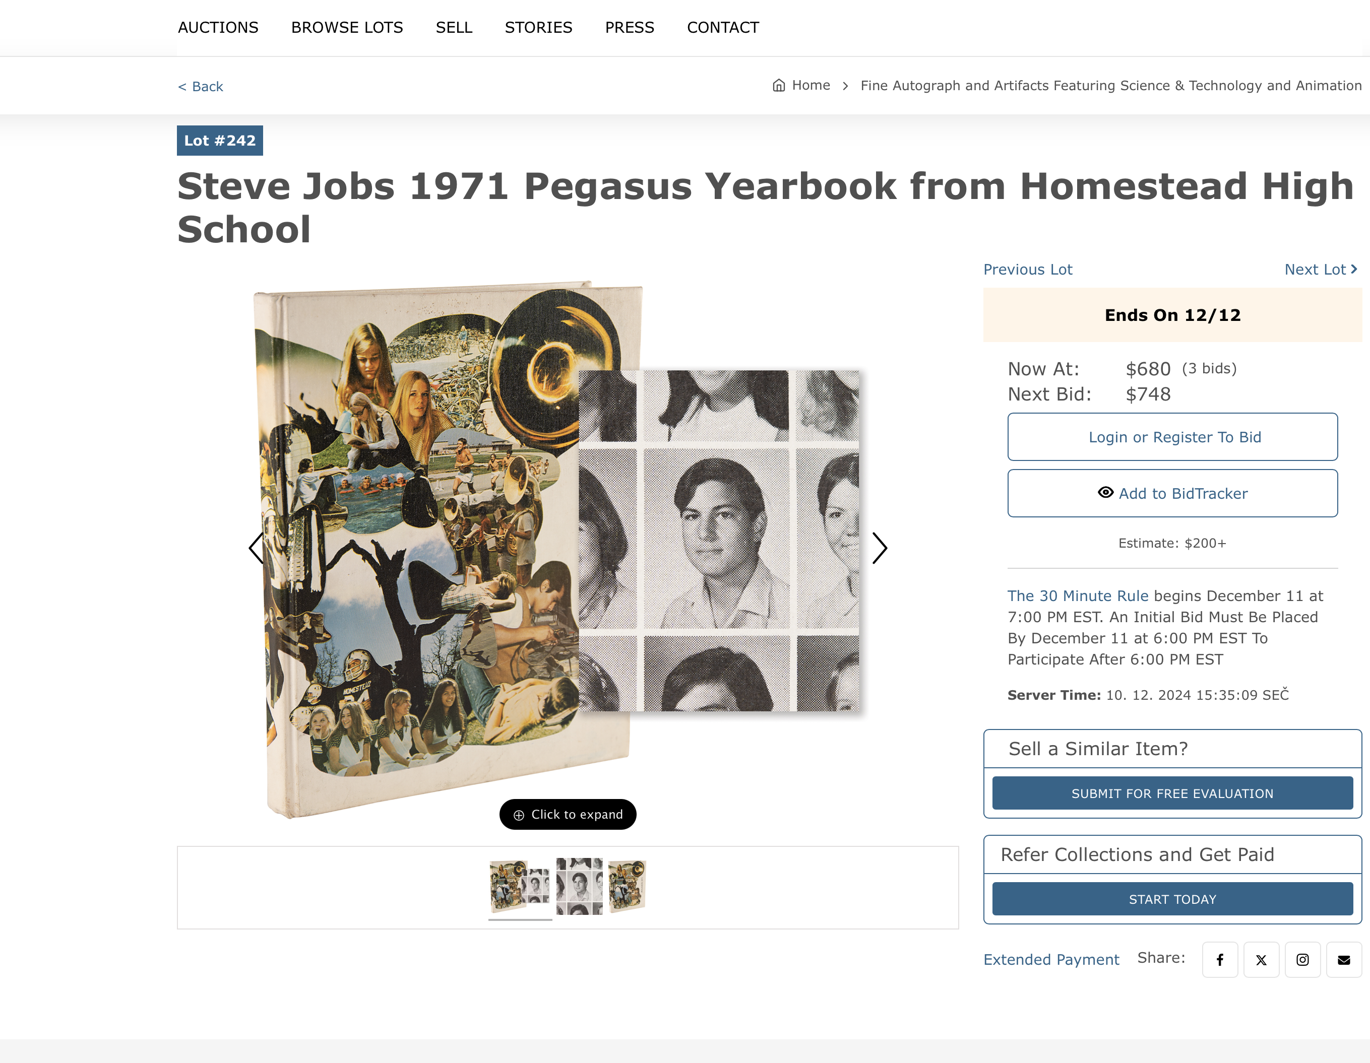Viewport: 1370px width, 1063px height.
Task: Go to previous gallery image arrow
Action: [257, 548]
